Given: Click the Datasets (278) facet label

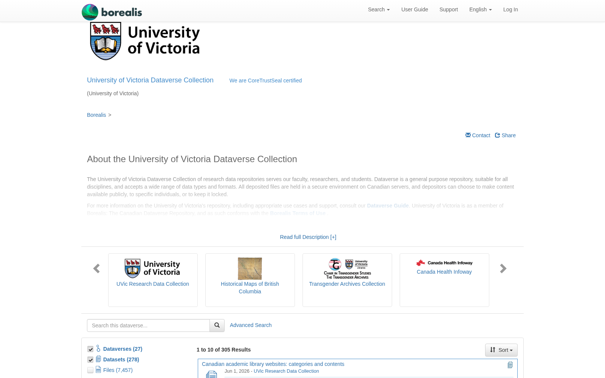Looking at the screenshot, I should [x=121, y=359].
